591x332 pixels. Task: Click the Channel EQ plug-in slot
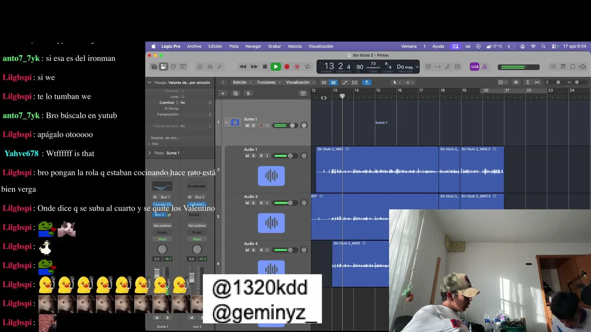162,204
